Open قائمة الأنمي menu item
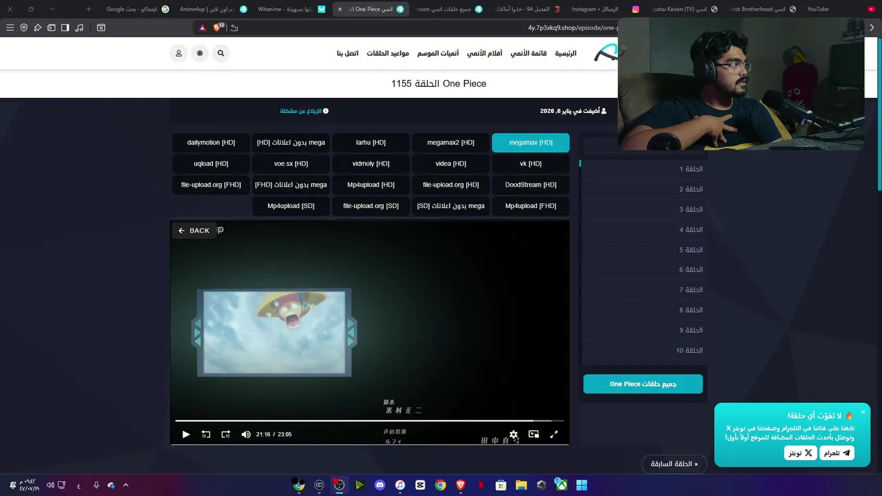Screen dimensions: 882x496 coord(529,53)
